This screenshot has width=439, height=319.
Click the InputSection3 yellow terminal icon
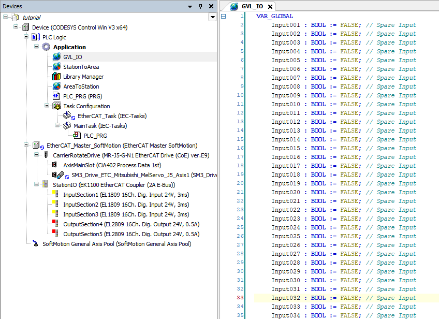tap(55, 214)
